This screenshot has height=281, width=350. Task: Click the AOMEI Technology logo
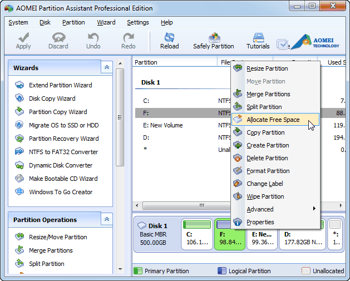point(315,42)
